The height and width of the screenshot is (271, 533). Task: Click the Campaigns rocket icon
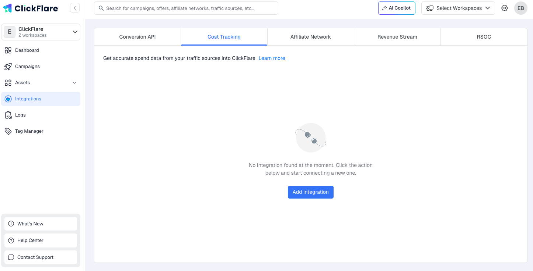point(8,67)
